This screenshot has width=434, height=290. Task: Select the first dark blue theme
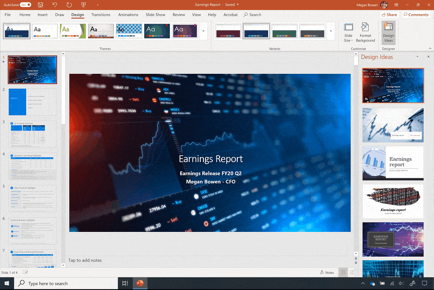(x=17, y=31)
